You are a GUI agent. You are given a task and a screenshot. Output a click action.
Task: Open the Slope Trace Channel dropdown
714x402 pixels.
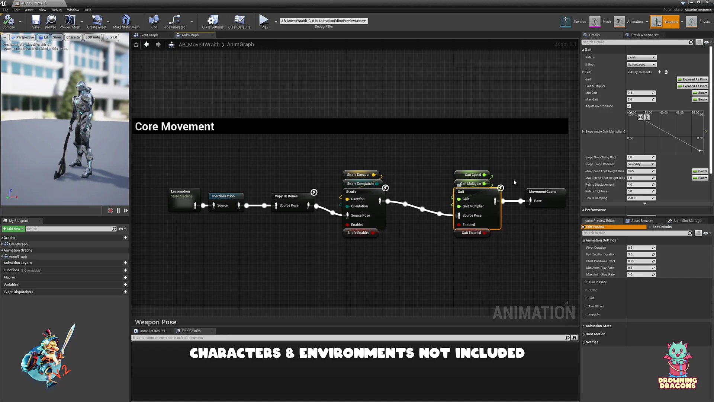point(641,165)
